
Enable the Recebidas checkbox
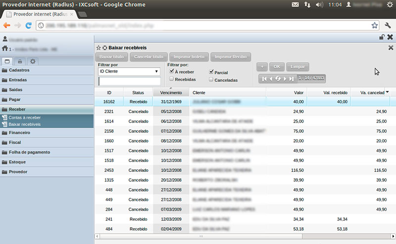pyautogui.click(x=171, y=79)
